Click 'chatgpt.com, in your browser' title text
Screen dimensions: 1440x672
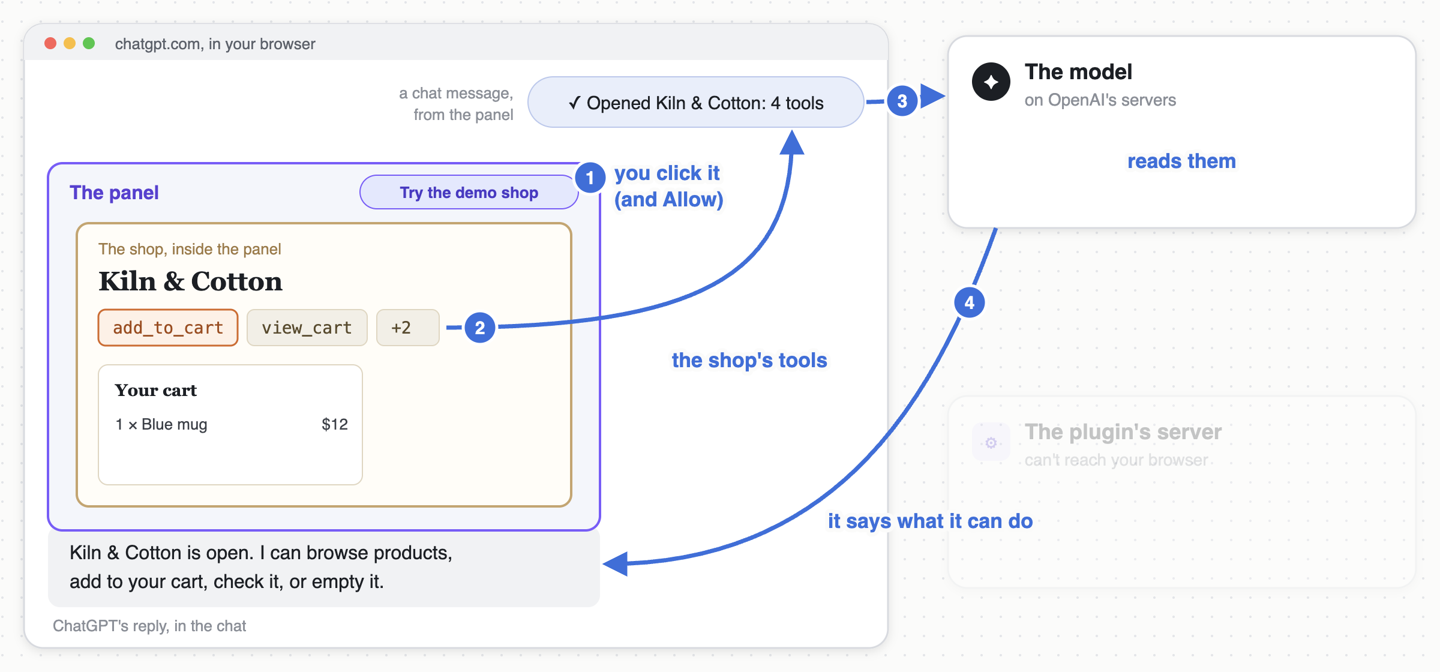point(215,44)
